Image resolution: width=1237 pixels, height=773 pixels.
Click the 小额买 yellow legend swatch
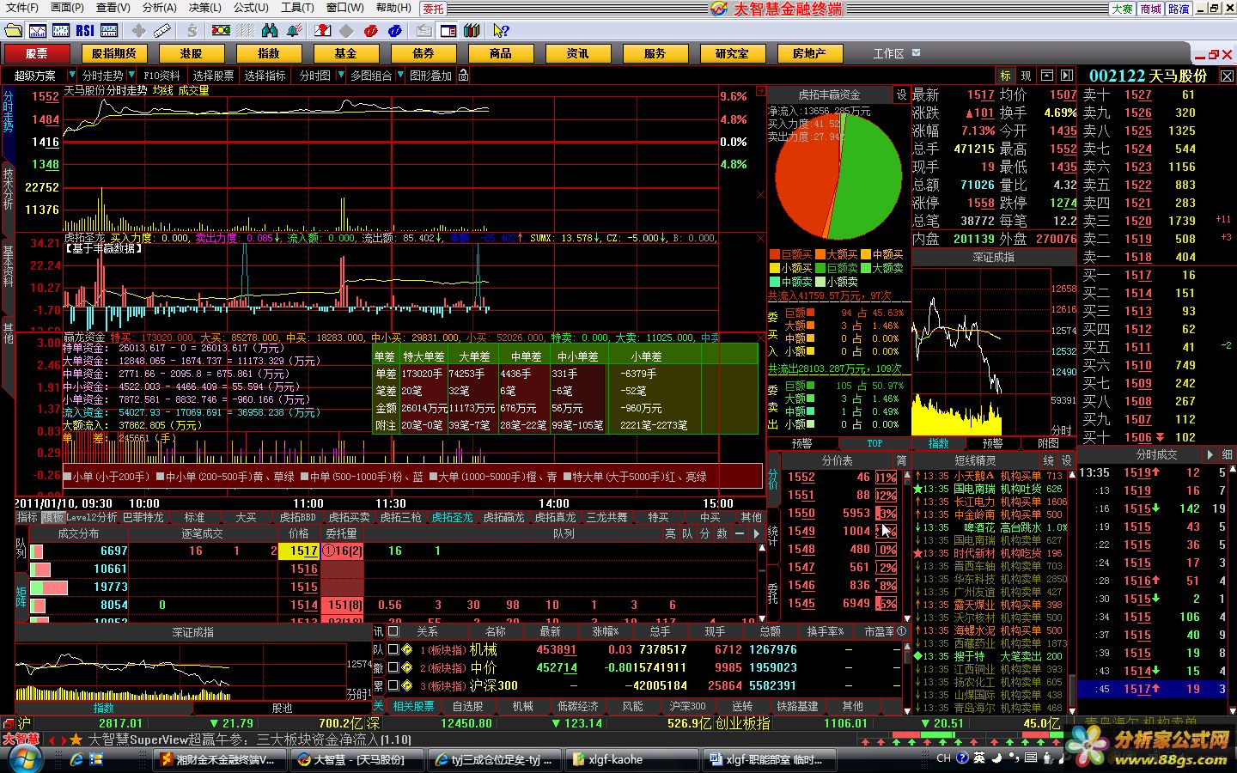click(x=775, y=268)
